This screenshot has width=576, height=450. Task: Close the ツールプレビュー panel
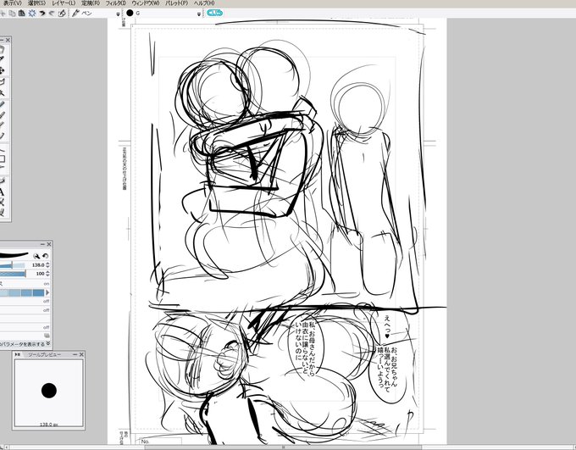81,355
